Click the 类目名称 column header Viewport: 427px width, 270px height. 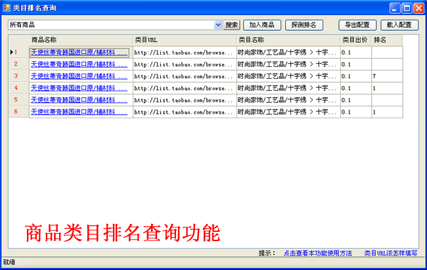pos(288,40)
